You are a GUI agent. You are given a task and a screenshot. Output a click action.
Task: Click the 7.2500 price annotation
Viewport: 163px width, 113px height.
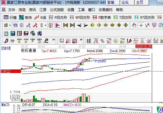coord(100,61)
